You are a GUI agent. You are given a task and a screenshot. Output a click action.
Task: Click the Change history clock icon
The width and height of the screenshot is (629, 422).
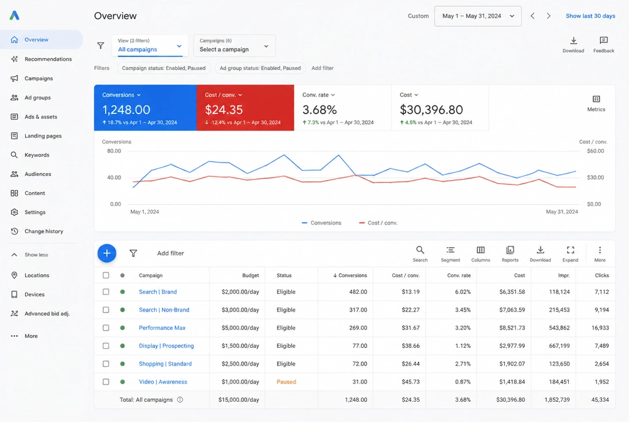(x=15, y=231)
